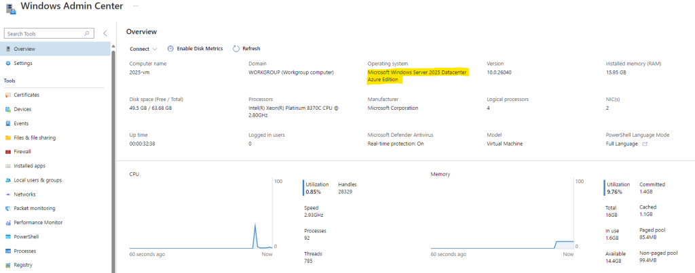Open the Firewall tool

55,152
